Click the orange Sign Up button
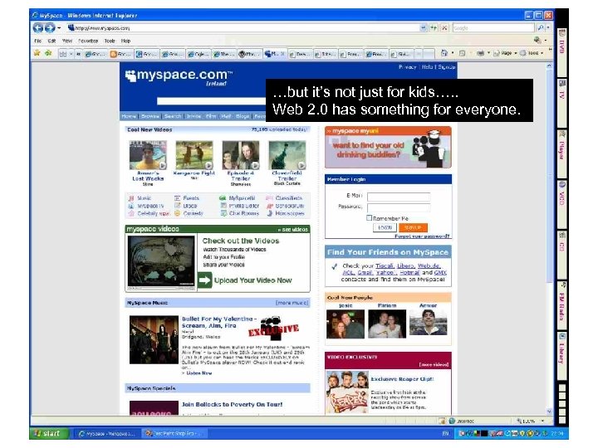Image resolution: width=598 pixels, height=448 pixels. [413, 227]
